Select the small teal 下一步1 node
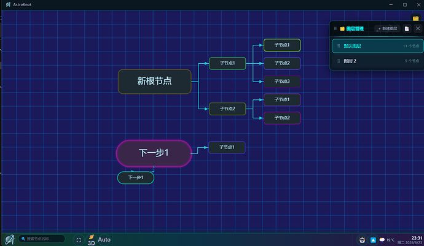Image resolution: width=424 pixels, height=246 pixels. coord(136,178)
